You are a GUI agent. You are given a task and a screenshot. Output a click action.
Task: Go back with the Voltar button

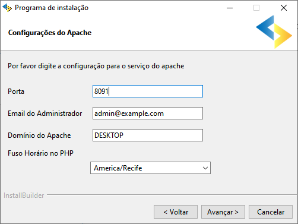pyautogui.click(x=176, y=212)
